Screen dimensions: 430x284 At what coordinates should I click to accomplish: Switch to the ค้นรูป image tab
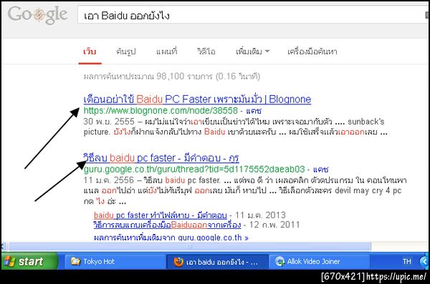click(126, 52)
